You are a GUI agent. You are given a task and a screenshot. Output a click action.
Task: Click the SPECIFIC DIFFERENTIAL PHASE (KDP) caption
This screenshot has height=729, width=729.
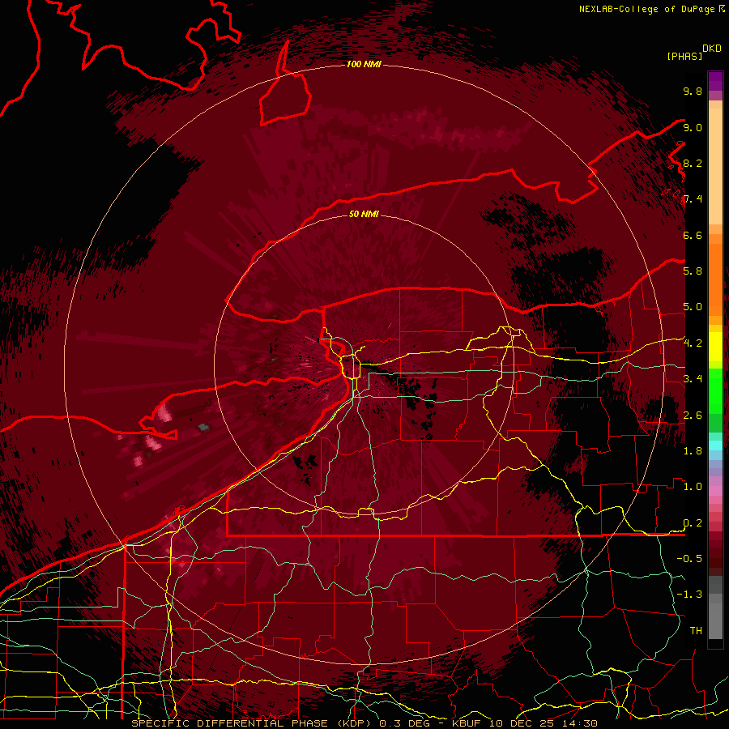(252, 723)
